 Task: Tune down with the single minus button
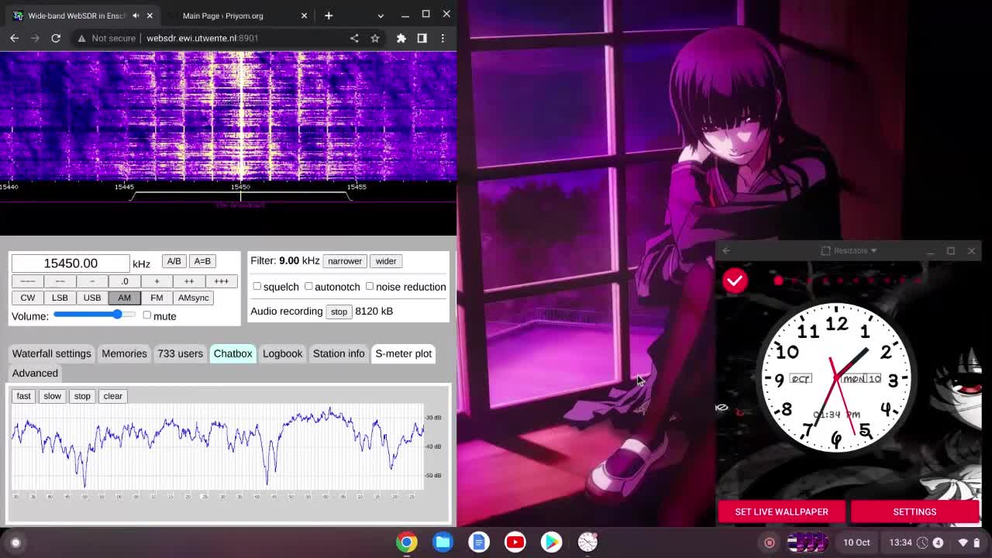pos(92,281)
